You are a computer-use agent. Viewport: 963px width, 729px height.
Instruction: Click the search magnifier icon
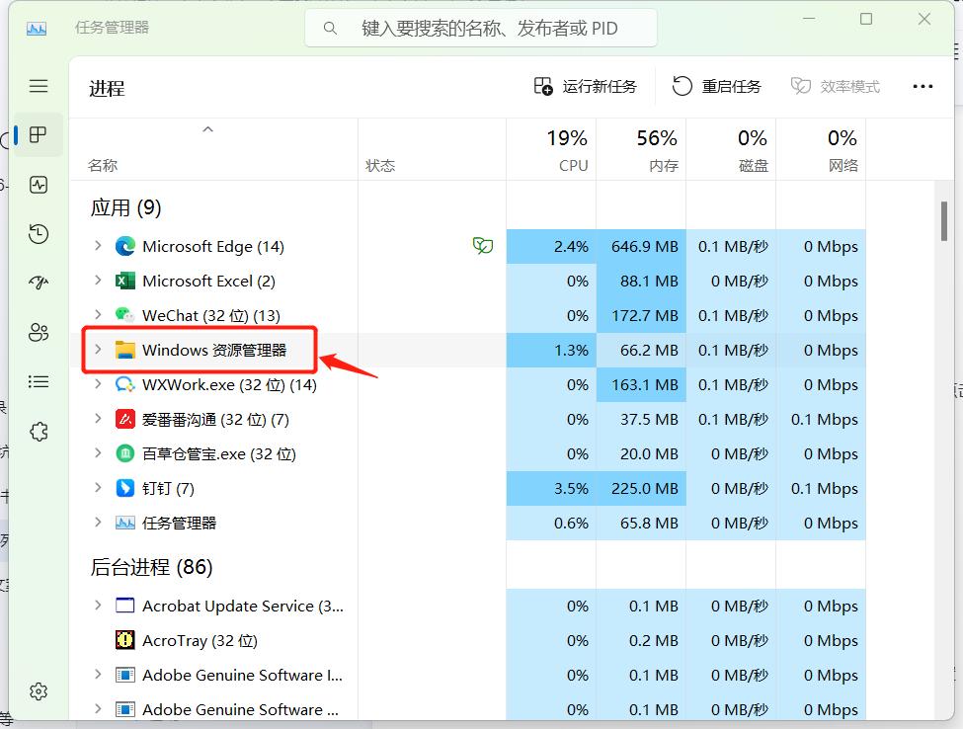pos(330,29)
